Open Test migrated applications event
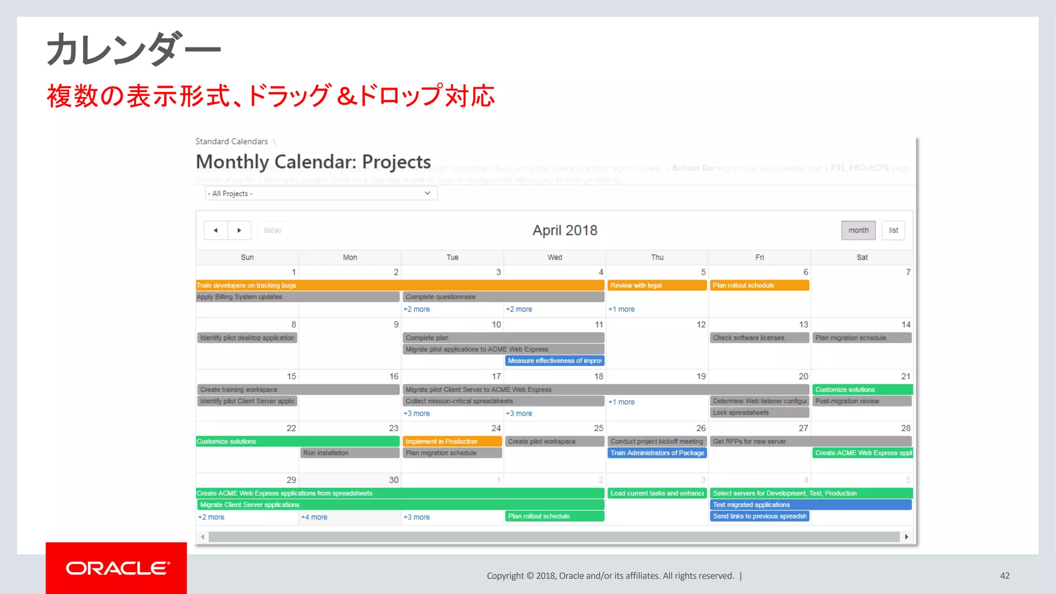1056x594 pixels. click(x=811, y=505)
